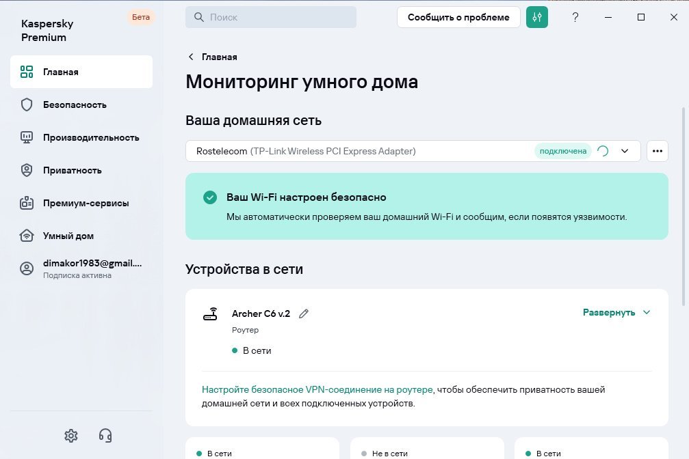Open the green sliders settings button
The height and width of the screenshot is (459, 689).
click(537, 17)
